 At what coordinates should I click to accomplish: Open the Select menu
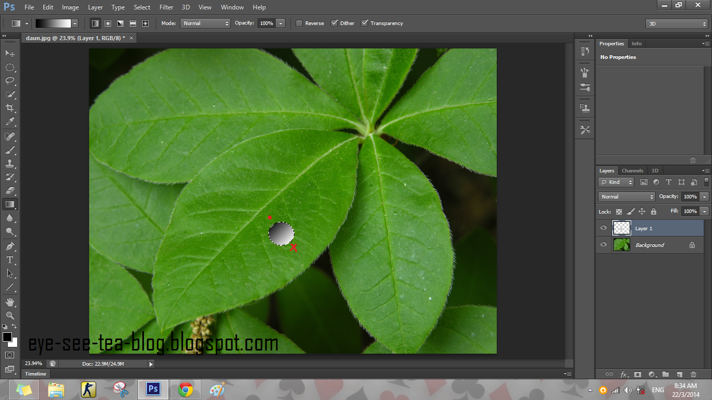point(142,7)
